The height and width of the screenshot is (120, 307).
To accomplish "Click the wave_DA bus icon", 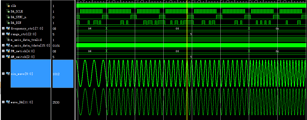I will click(x=8, y=102).
